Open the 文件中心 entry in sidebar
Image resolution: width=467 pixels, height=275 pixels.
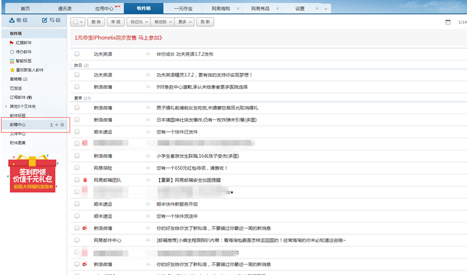click(18, 134)
